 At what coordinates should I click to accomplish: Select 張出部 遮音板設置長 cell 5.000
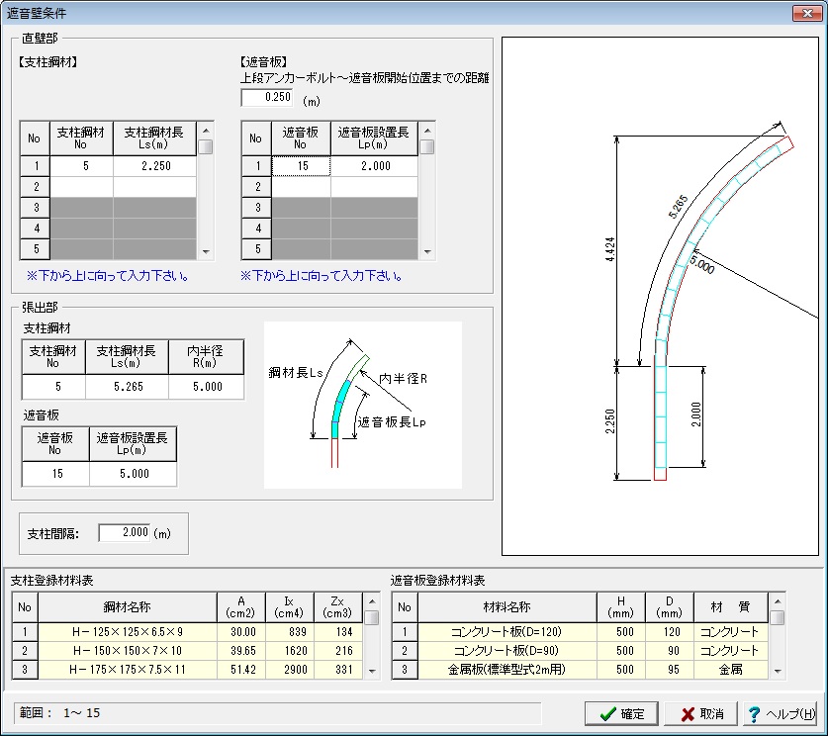134,474
